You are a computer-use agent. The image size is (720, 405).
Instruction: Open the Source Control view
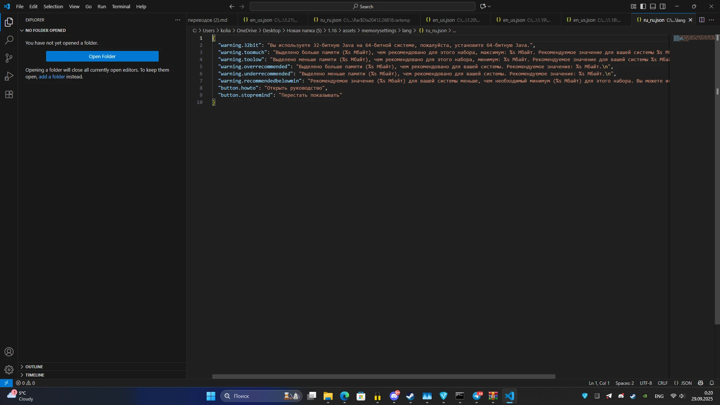[x=9, y=58]
